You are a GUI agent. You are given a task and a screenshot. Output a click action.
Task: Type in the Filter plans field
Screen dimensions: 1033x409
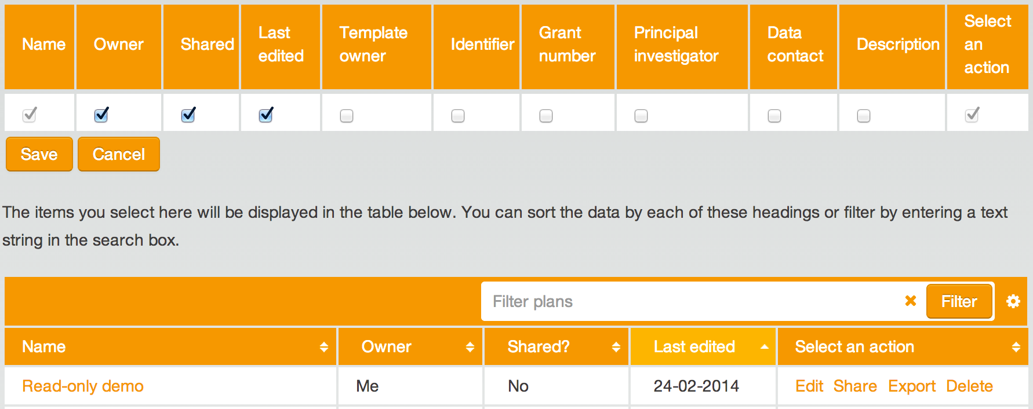click(690, 301)
